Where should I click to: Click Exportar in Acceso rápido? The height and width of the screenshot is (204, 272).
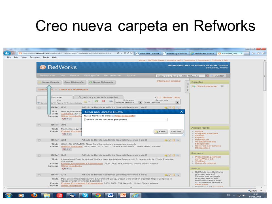(x=200, y=138)
